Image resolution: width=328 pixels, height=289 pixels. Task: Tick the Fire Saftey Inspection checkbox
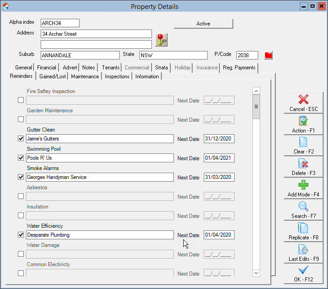[x=21, y=100]
